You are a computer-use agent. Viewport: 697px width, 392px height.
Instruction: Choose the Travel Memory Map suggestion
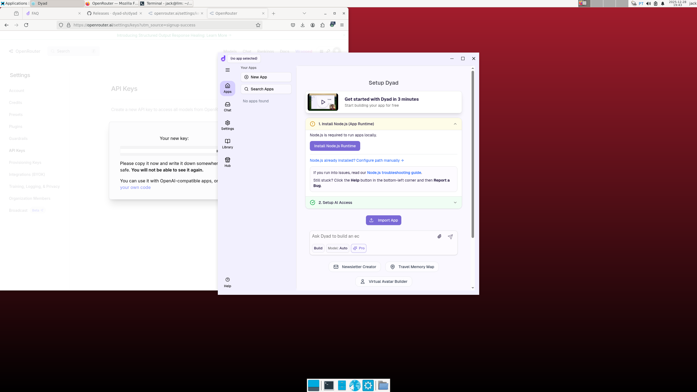click(x=412, y=267)
